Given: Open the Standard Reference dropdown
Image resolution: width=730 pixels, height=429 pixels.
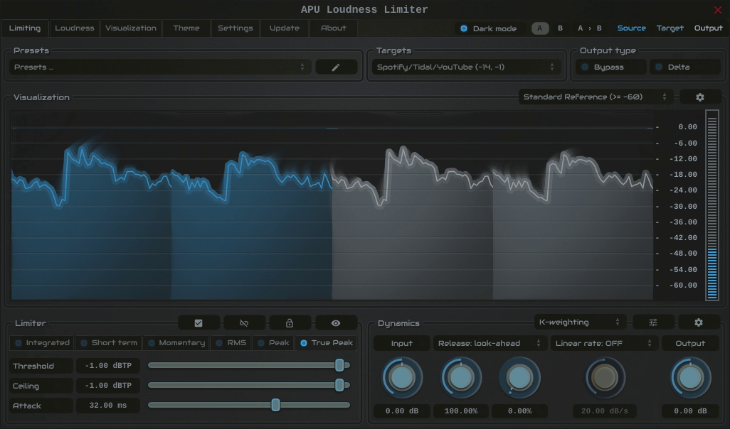Looking at the screenshot, I should click(596, 97).
